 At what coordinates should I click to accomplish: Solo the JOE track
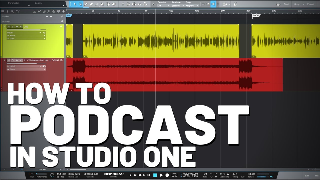click(13, 26)
